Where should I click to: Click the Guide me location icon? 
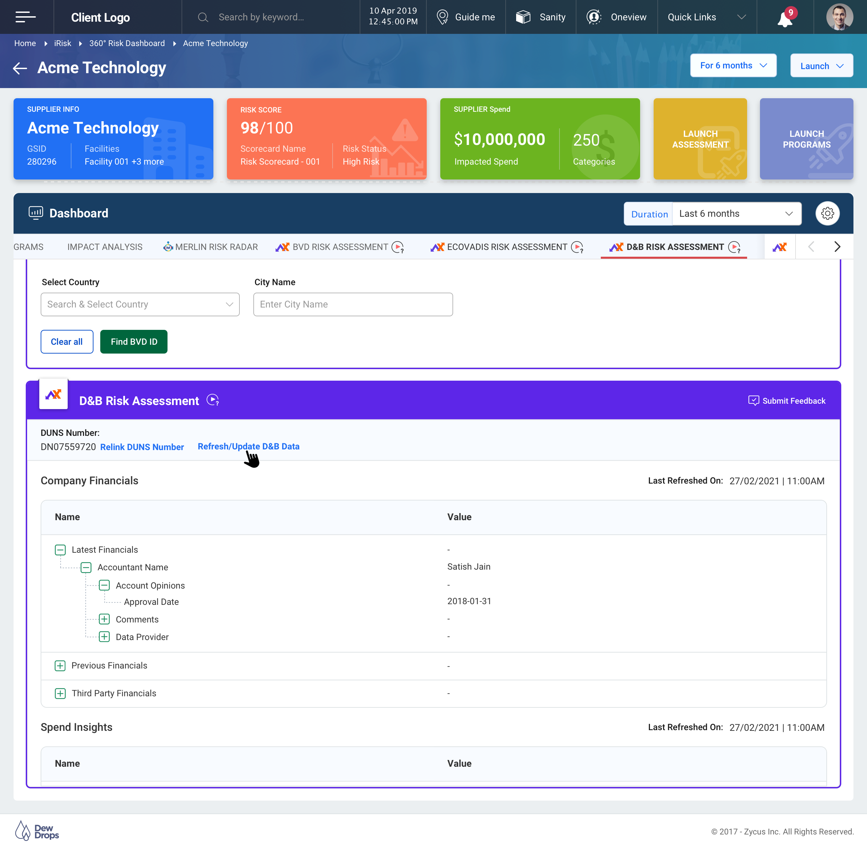[442, 17]
